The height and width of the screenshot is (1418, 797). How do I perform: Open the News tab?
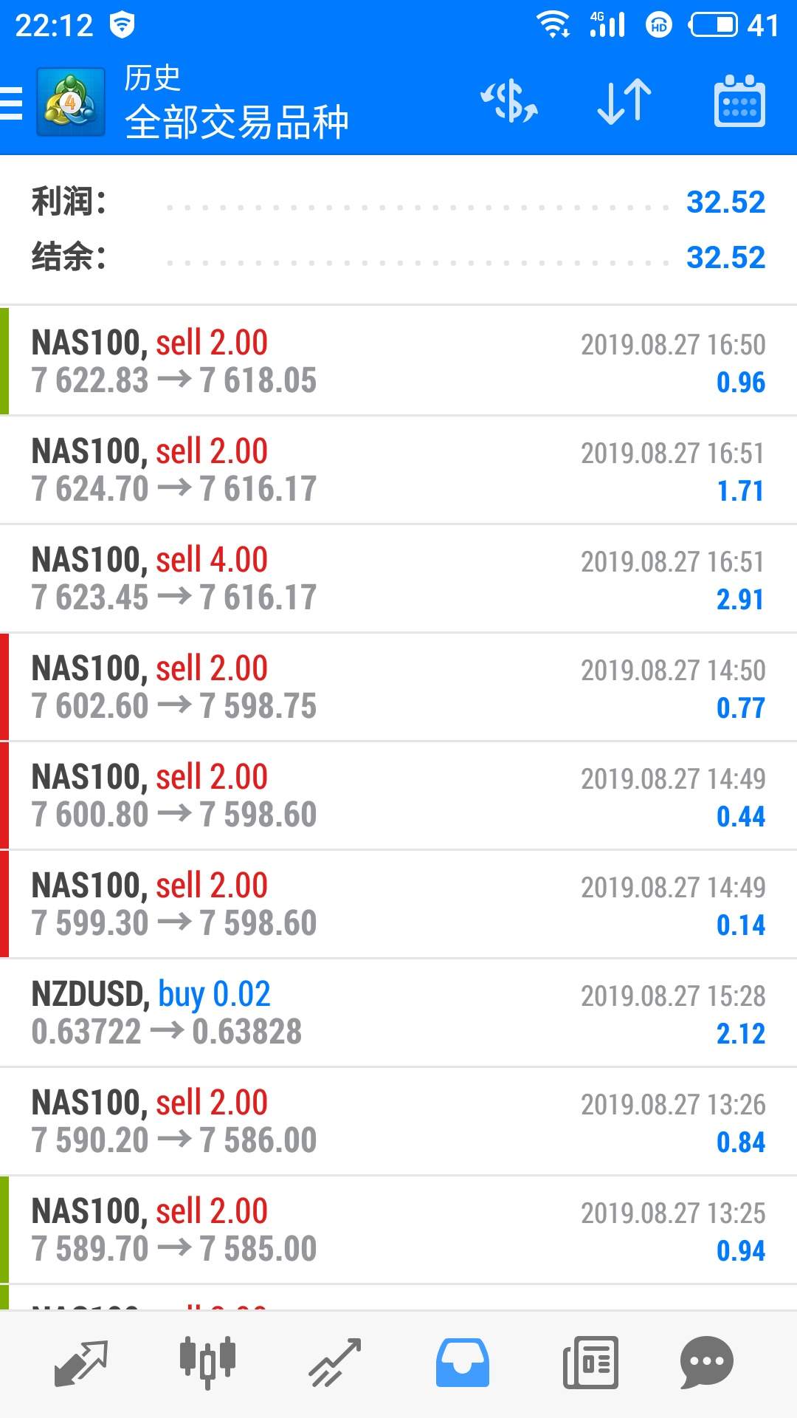pyautogui.click(x=590, y=1363)
